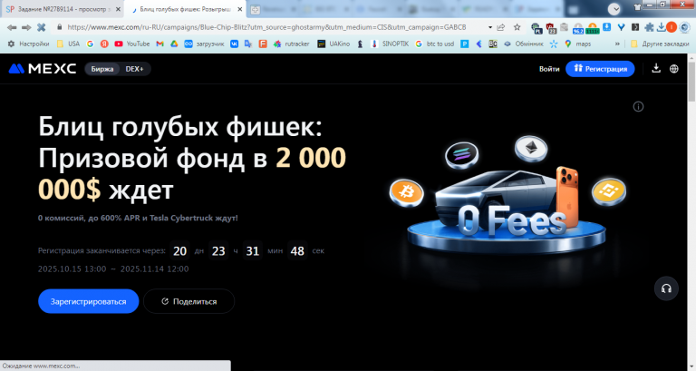Switch to the Блиц голубых фишек tab
This screenshot has width=696, height=371.
[x=184, y=9]
